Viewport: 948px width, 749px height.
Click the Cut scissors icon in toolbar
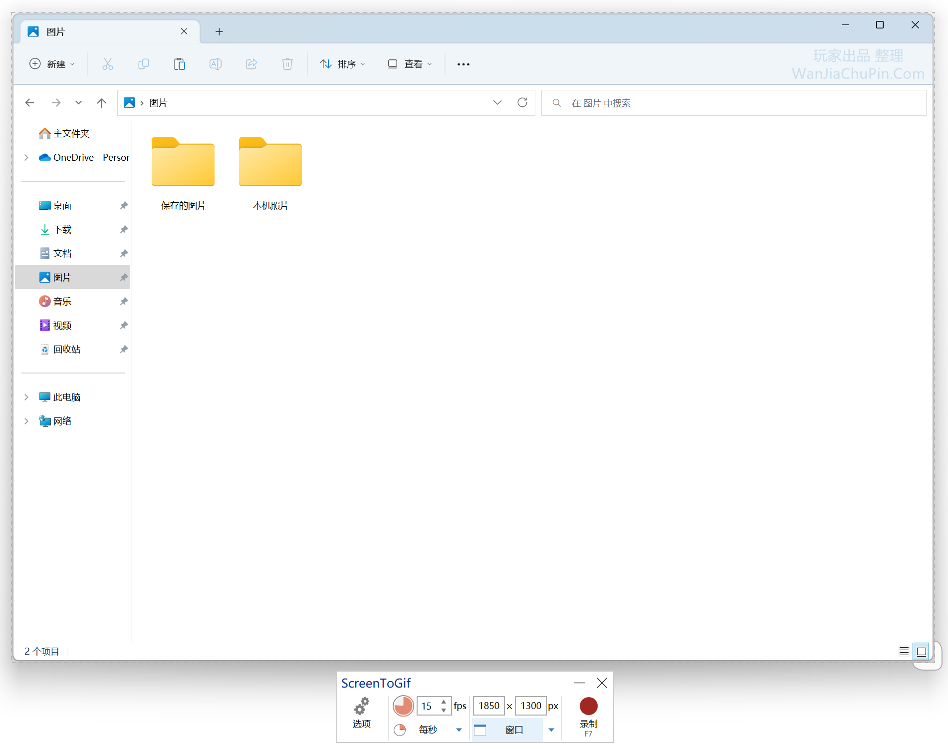click(x=108, y=64)
